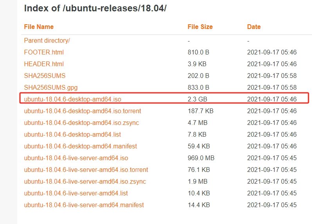Open ubuntu-18.04.6-live-server-amd64.manifest
Viewport: 312px width, 224px height.
84,205
